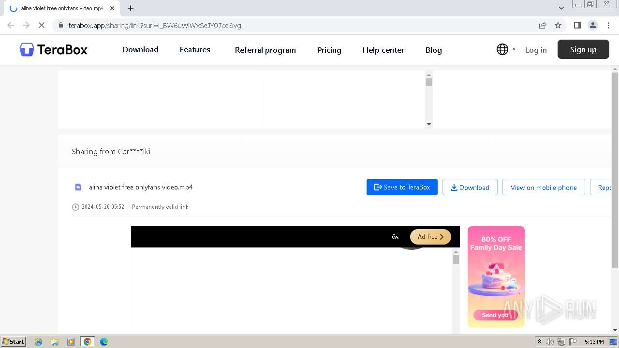Click the browser back arrow
This screenshot has height=348, width=619.
[11, 25]
